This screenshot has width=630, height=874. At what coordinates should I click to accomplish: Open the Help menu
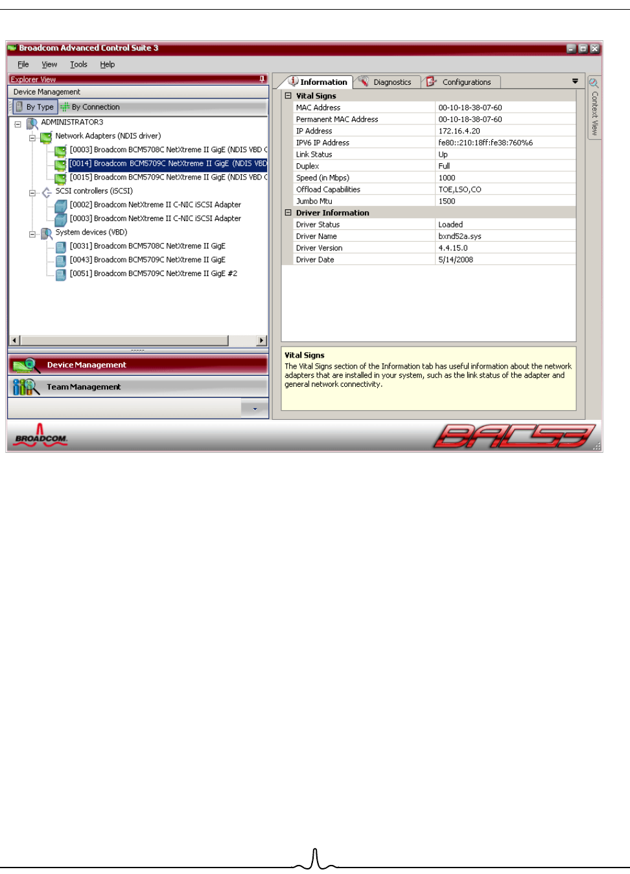point(108,65)
